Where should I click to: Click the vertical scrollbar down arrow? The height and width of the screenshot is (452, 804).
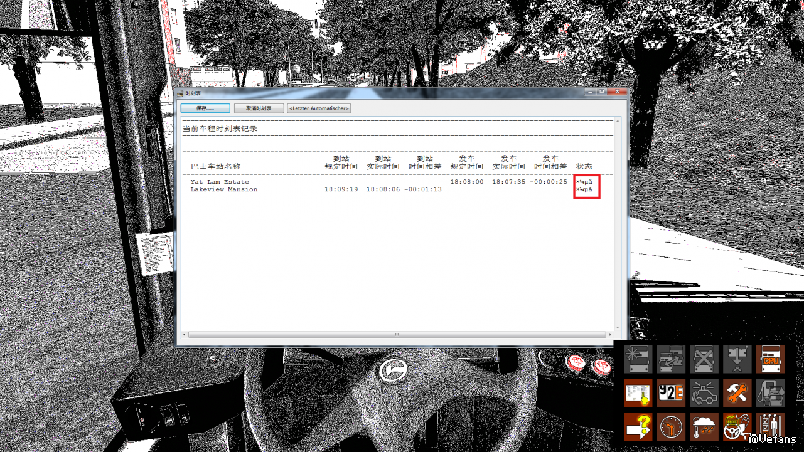618,328
